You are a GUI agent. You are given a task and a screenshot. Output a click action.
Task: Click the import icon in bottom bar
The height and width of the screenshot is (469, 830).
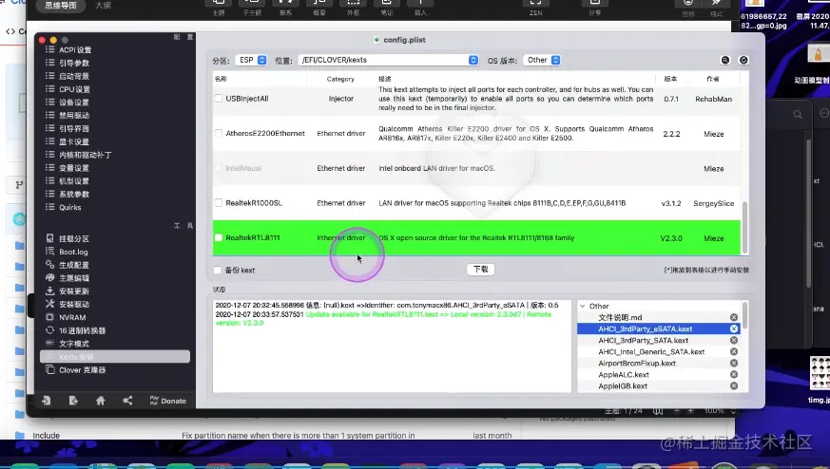coord(47,401)
